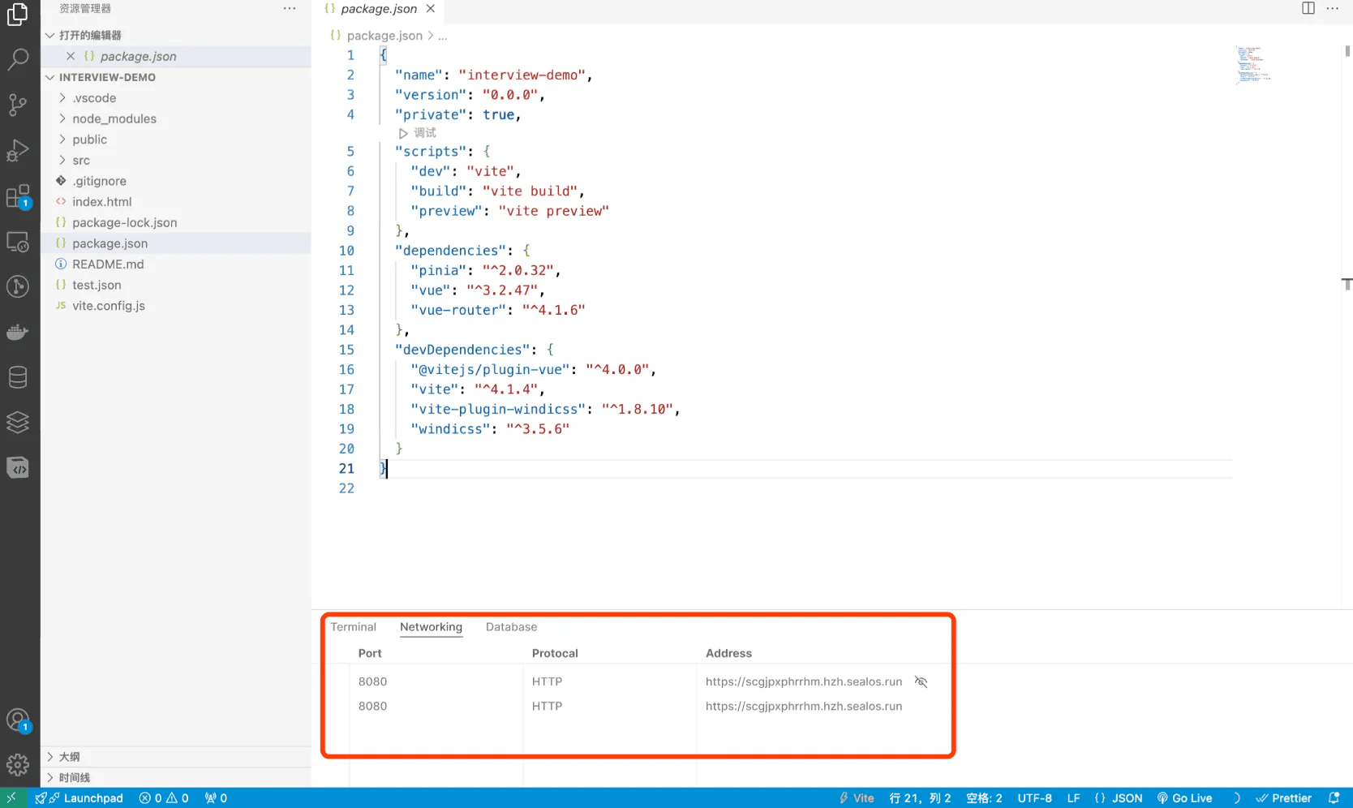Image resolution: width=1353 pixels, height=808 pixels.
Task: Click the 调试 debug codelens above scripts
Action: click(418, 133)
